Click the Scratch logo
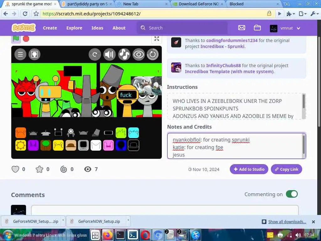This screenshot has width=321, height=241. (24, 28)
